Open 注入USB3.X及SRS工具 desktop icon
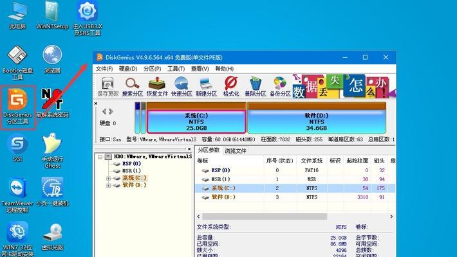This screenshot has width=457, height=257. [x=87, y=18]
